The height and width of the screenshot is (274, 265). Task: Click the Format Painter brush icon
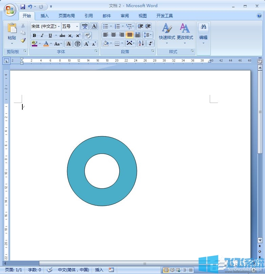pyautogui.click(x=23, y=40)
